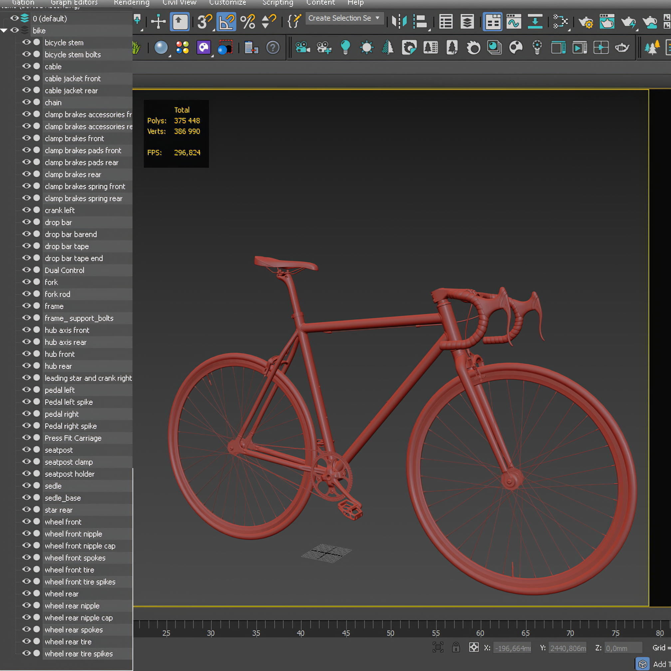Open the Material Editor sphere icon

point(160,47)
